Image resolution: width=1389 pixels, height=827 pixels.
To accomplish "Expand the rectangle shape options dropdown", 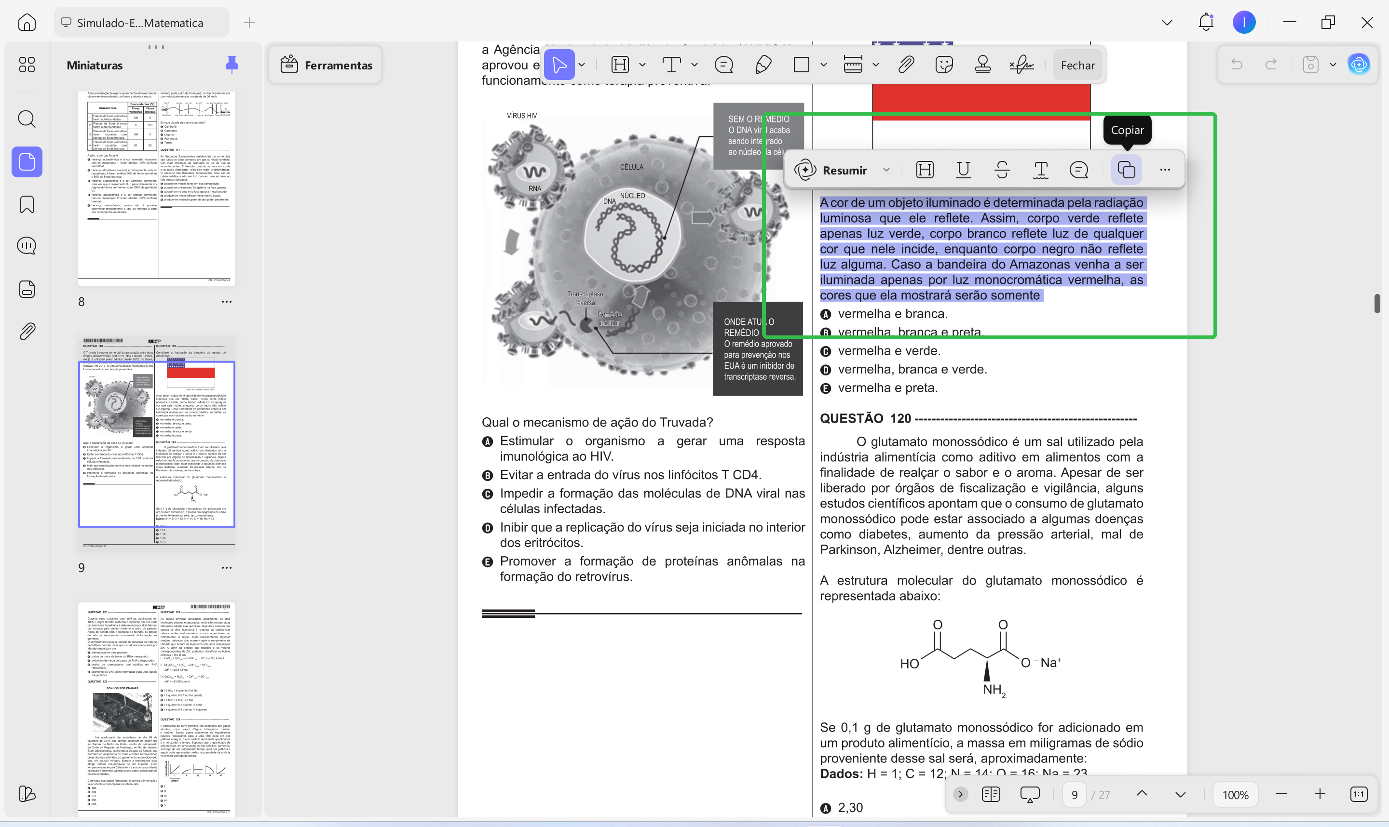I will 824,65.
